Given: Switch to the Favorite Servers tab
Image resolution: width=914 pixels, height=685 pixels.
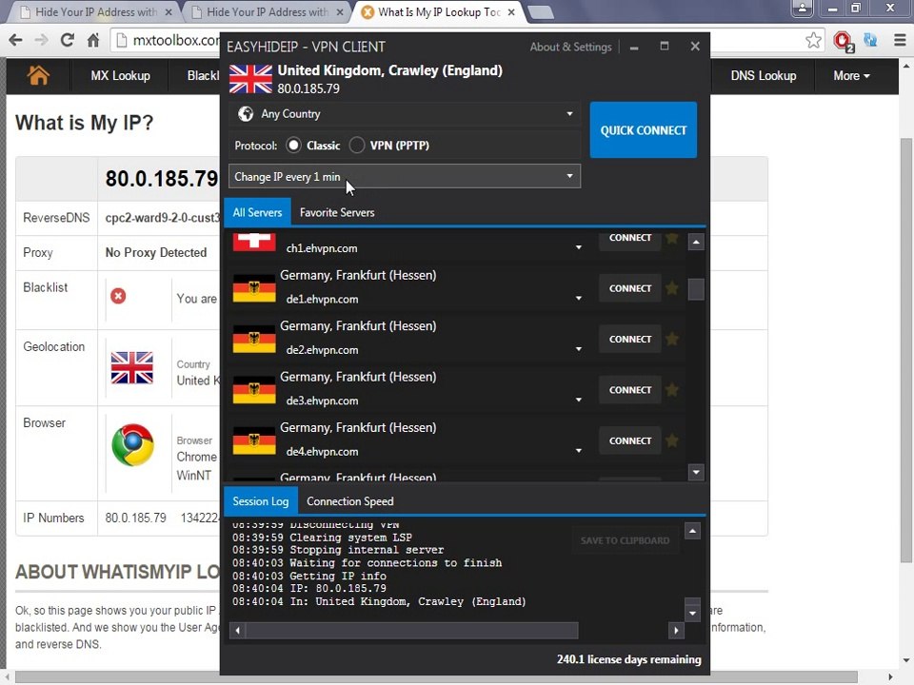Looking at the screenshot, I should point(337,212).
